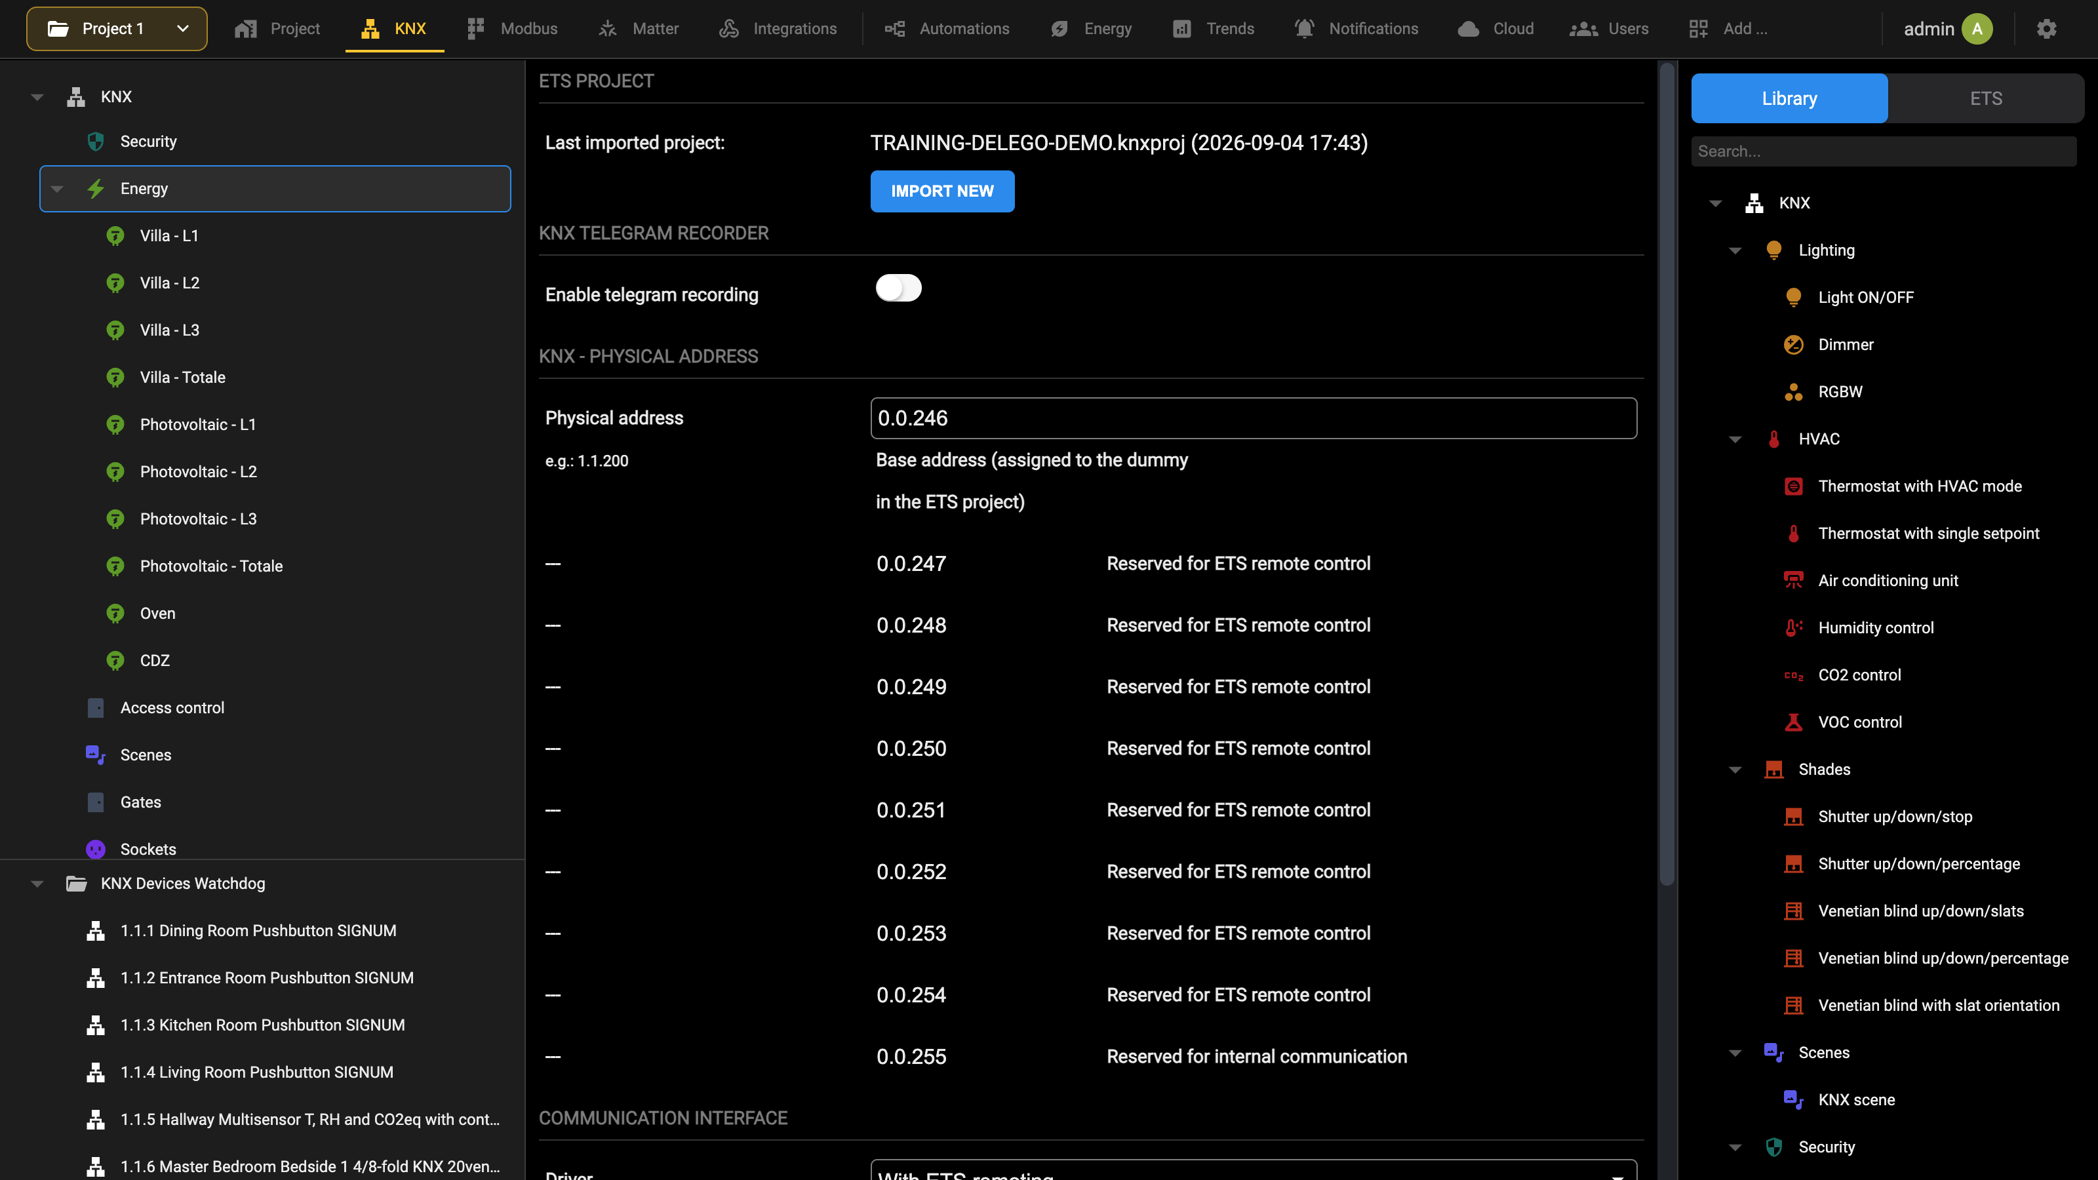Click the settings gear icon
Image resolution: width=2098 pixels, height=1180 pixels.
tap(2046, 29)
